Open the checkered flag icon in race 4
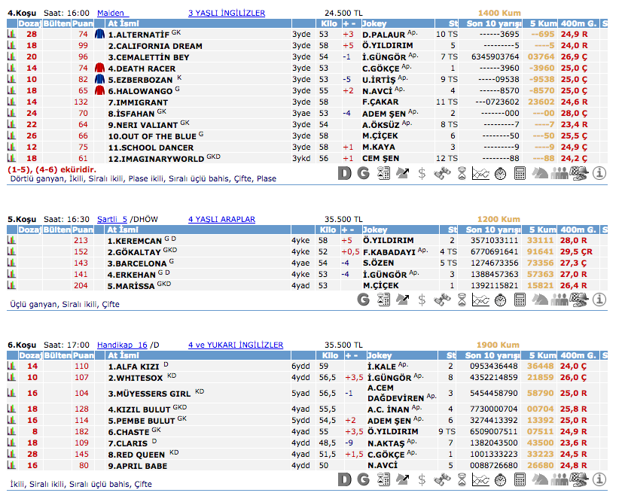This screenshot has height=502, width=622. pos(580,174)
